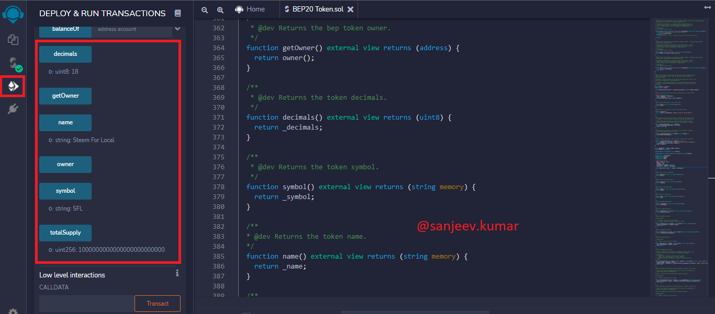Screen dimensions: 715x314
Task: Expand the balanceOf parameters chevron
Action: (x=177, y=29)
